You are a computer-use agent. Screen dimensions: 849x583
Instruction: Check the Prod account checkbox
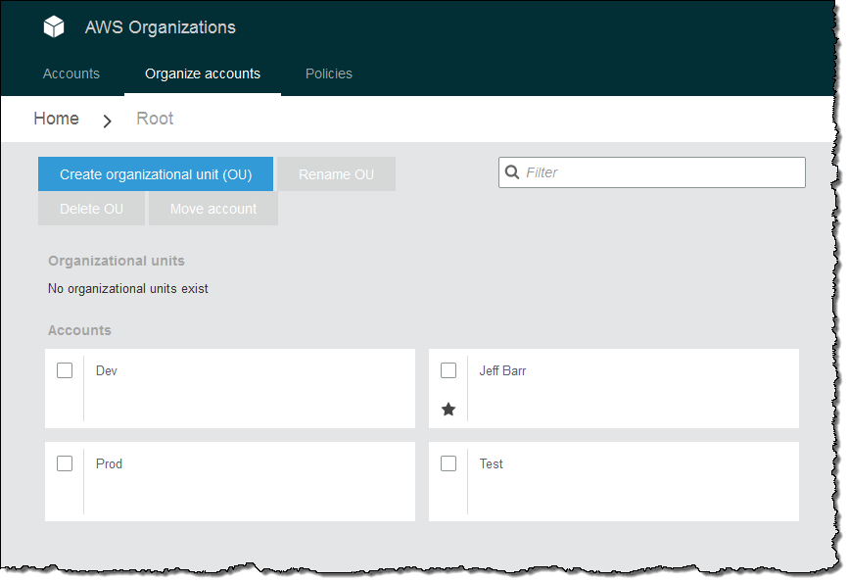click(65, 463)
